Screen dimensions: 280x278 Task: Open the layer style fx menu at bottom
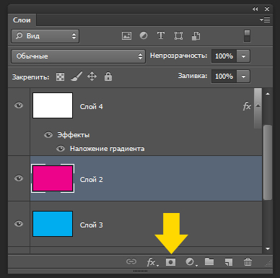[x=152, y=262]
